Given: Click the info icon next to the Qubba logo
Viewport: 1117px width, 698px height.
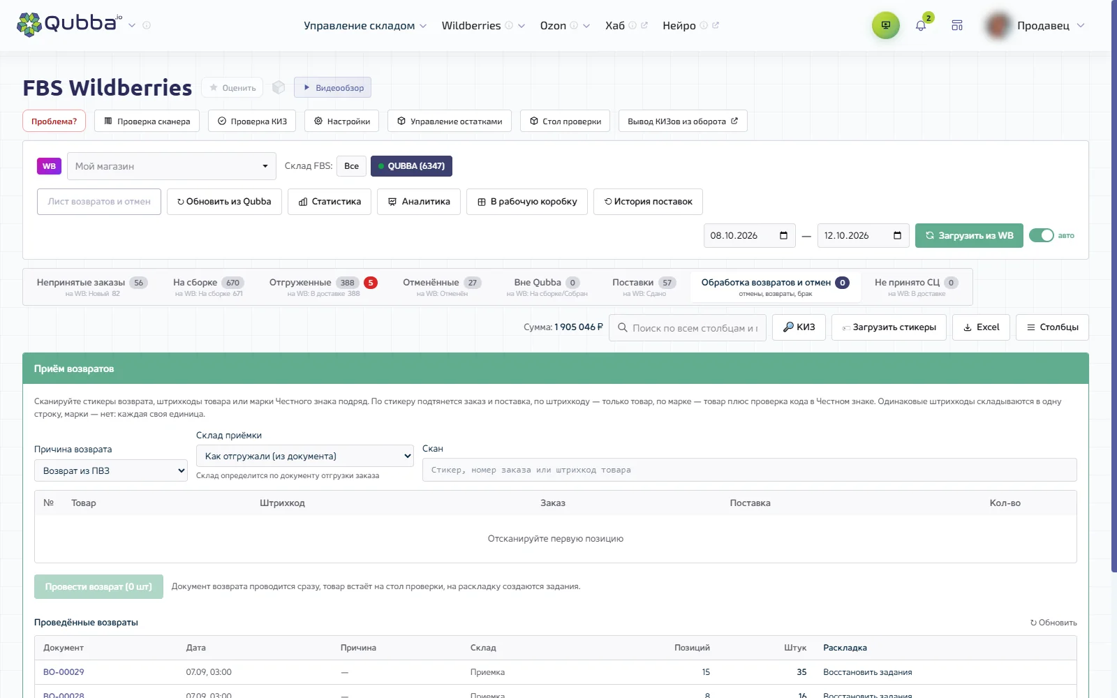Looking at the screenshot, I should (x=147, y=25).
